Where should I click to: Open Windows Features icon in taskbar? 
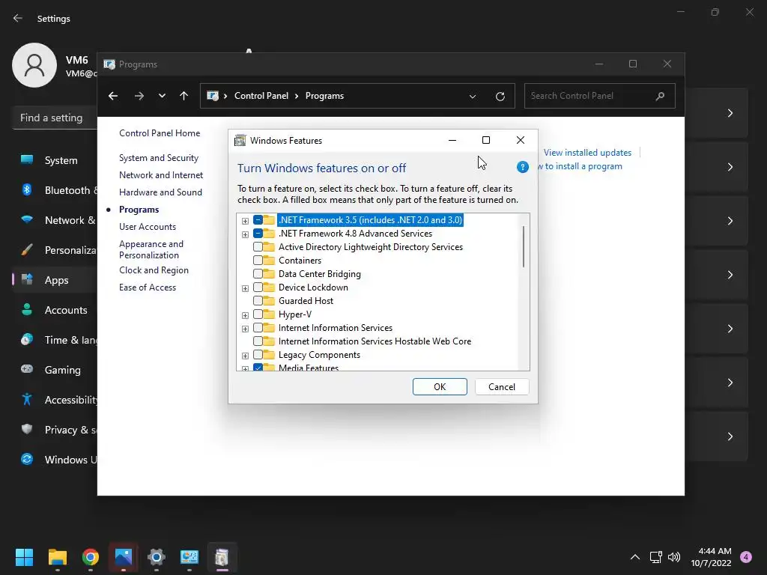point(222,557)
